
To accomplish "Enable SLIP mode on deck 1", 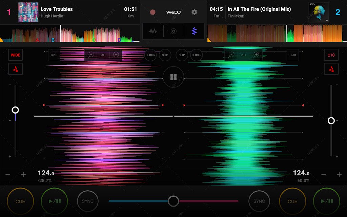I will 165,55.
